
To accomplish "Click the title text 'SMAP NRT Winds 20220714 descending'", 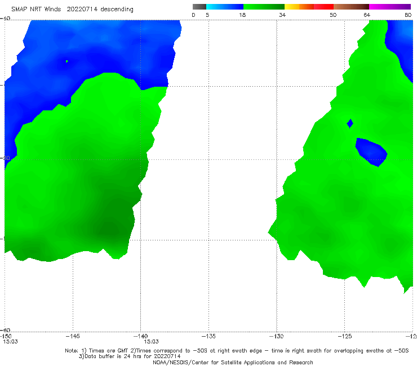I will pos(72,10).
